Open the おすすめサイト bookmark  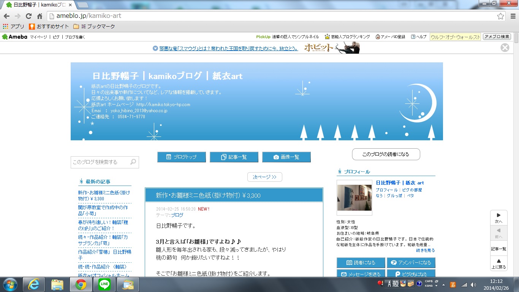[49, 27]
